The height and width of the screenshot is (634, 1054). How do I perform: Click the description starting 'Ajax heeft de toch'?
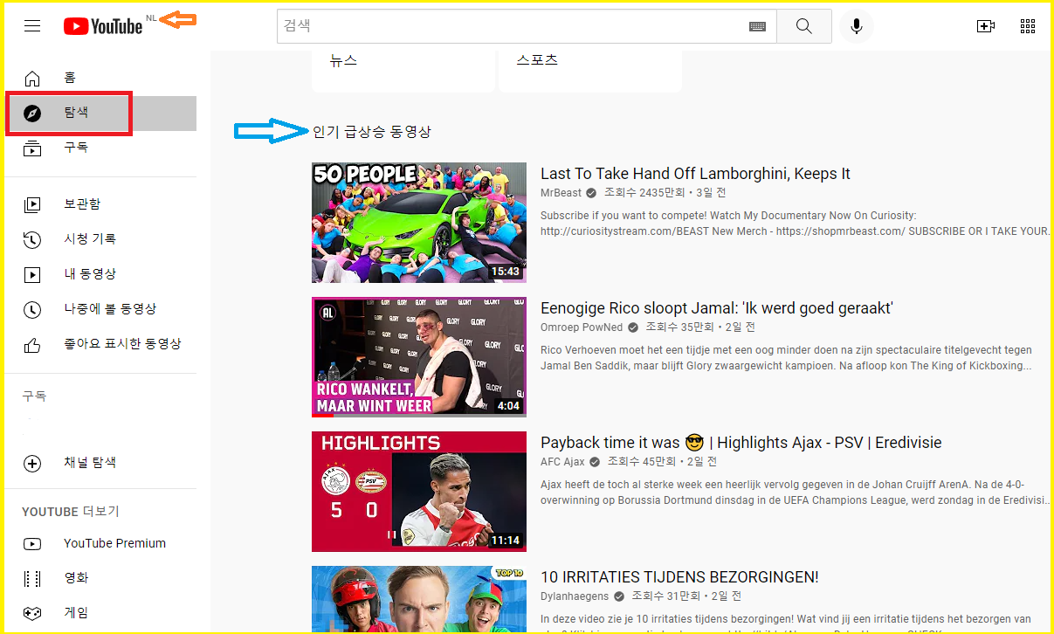795,493
